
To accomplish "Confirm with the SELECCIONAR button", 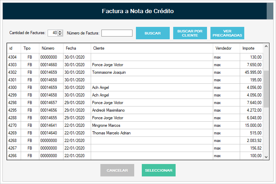I will pos(159,170).
